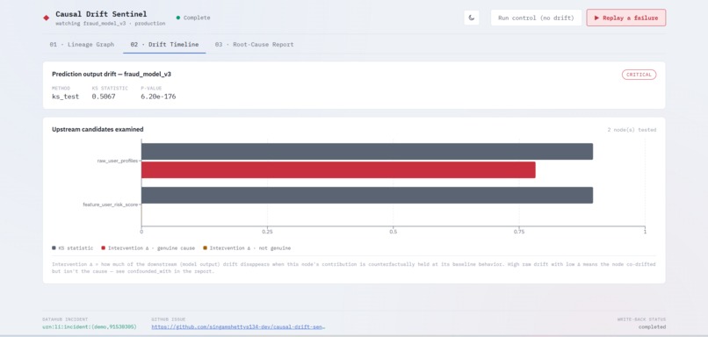Click the CRITICAL severity badge
This screenshot has width=708, height=337.
(x=639, y=75)
